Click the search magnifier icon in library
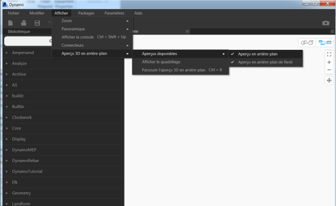Viewport: 336px width, 206px height. point(51,41)
